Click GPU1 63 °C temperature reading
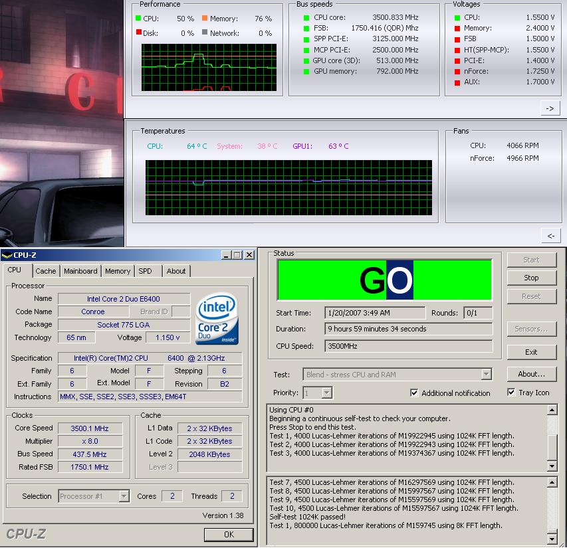Screen dimensions: 567x548 338,146
